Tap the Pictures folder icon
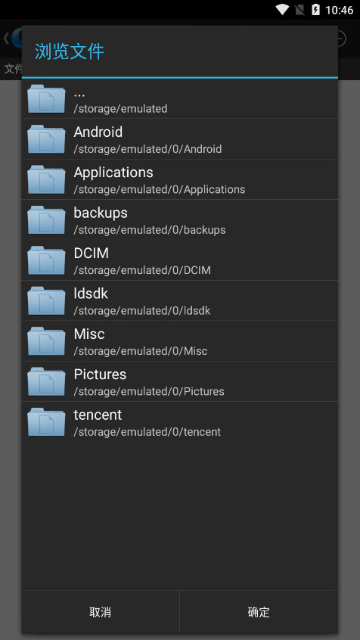 pyautogui.click(x=46, y=381)
